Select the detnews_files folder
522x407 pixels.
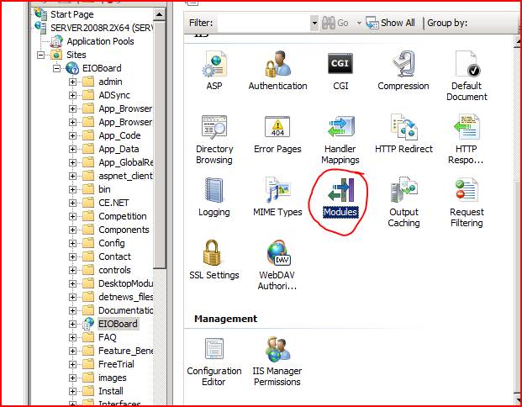click(125, 297)
